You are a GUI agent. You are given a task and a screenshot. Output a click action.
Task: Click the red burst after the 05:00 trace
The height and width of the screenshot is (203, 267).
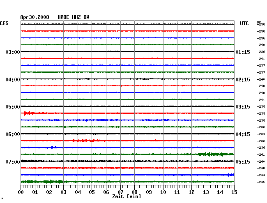click(x=29, y=113)
